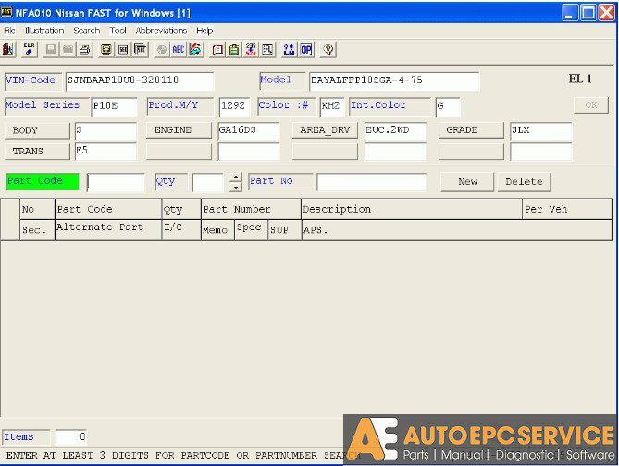Click the two-person LM toolbar icon
Viewport: 619px width, 466px height.
click(x=289, y=50)
